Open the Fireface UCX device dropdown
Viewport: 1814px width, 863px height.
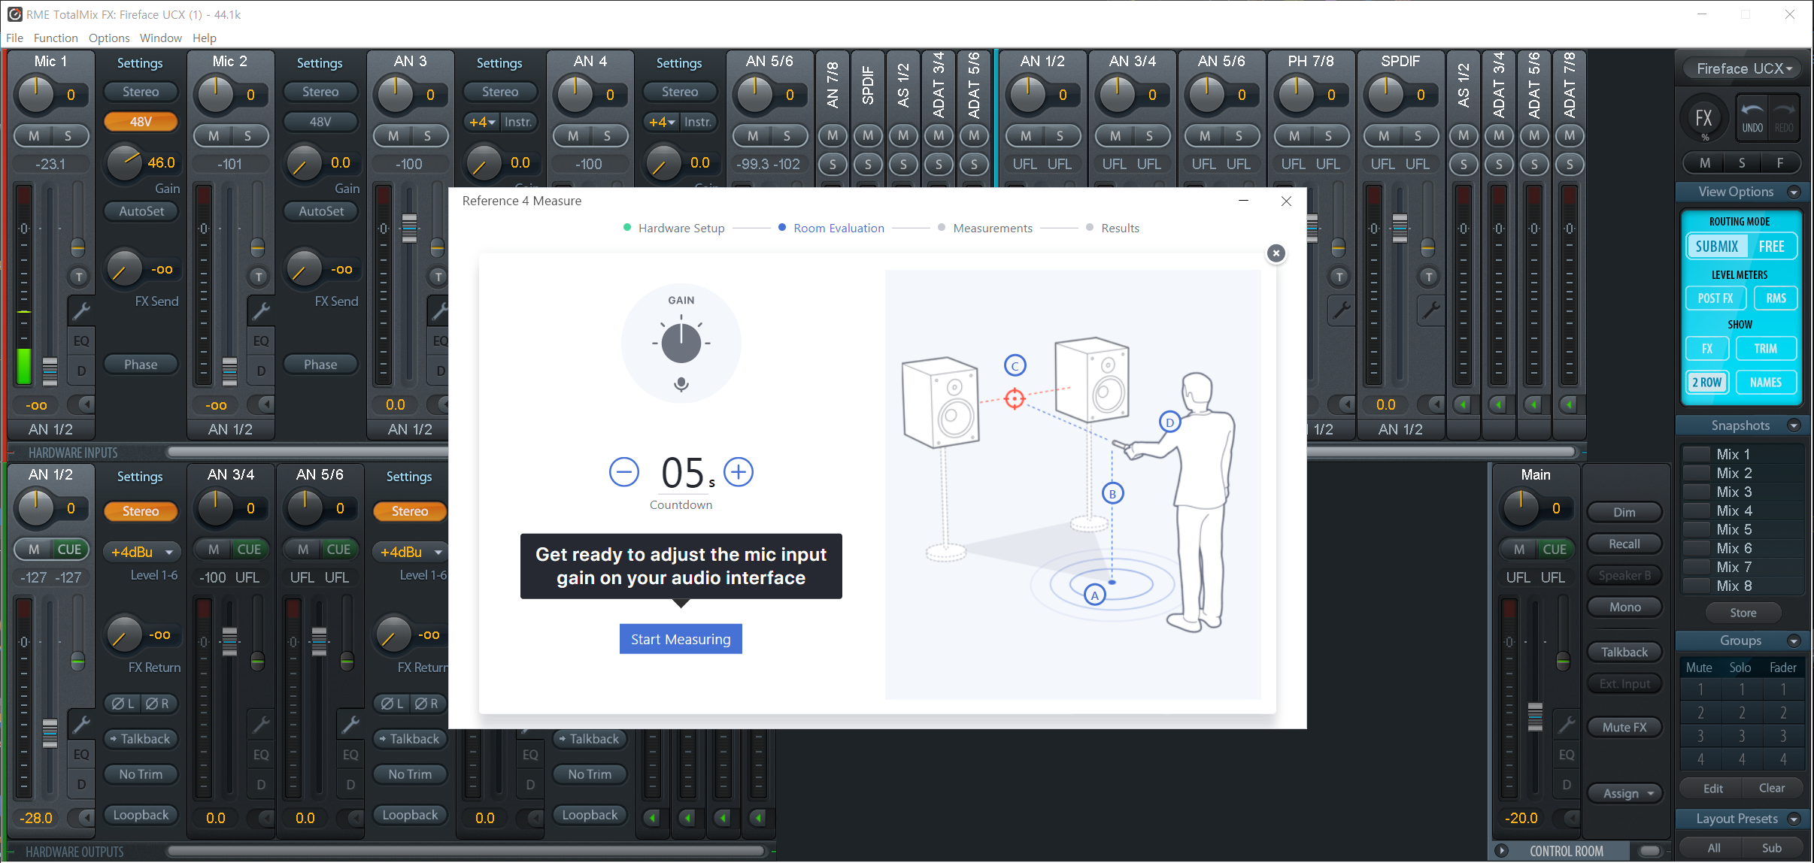pos(1743,68)
